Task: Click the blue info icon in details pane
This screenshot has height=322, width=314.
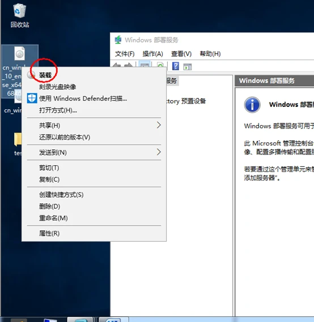Action: (252, 105)
